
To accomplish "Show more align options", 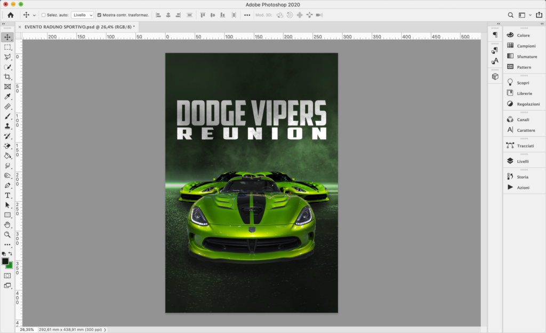I will [247, 15].
